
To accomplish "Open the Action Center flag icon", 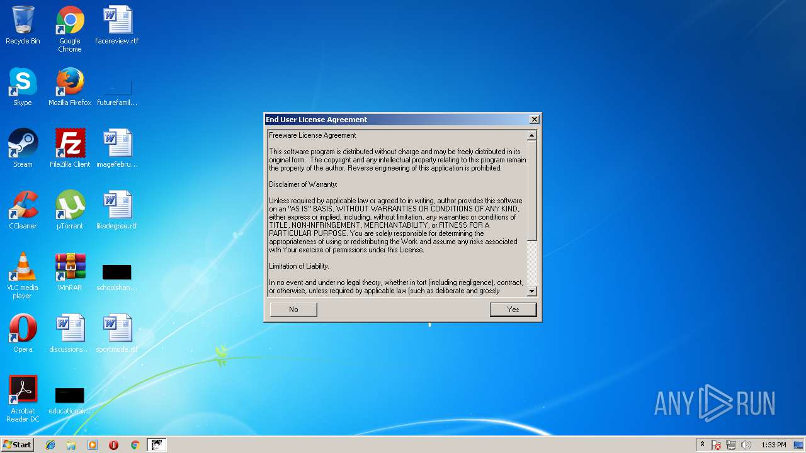I will click(x=716, y=445).
